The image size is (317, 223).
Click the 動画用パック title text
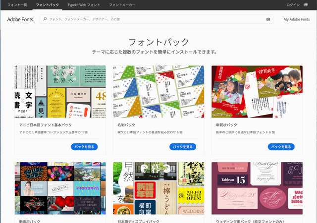tap(30, 221)
